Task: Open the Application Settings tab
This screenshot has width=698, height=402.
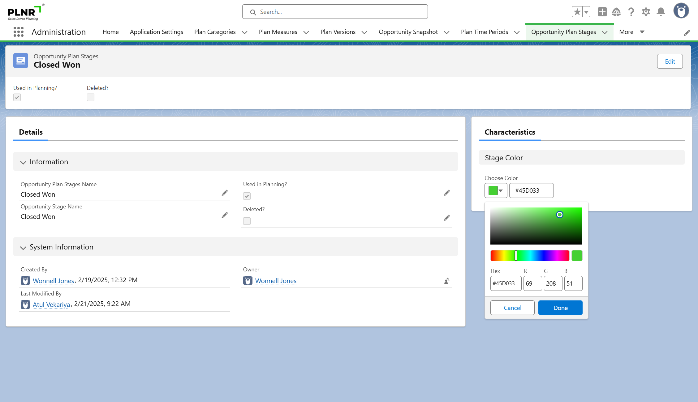Action: coord(156,32)
